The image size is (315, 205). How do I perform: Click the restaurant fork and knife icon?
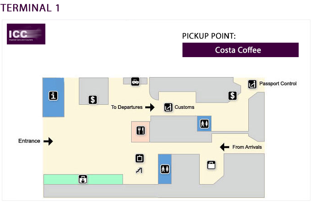click(141, 131)
